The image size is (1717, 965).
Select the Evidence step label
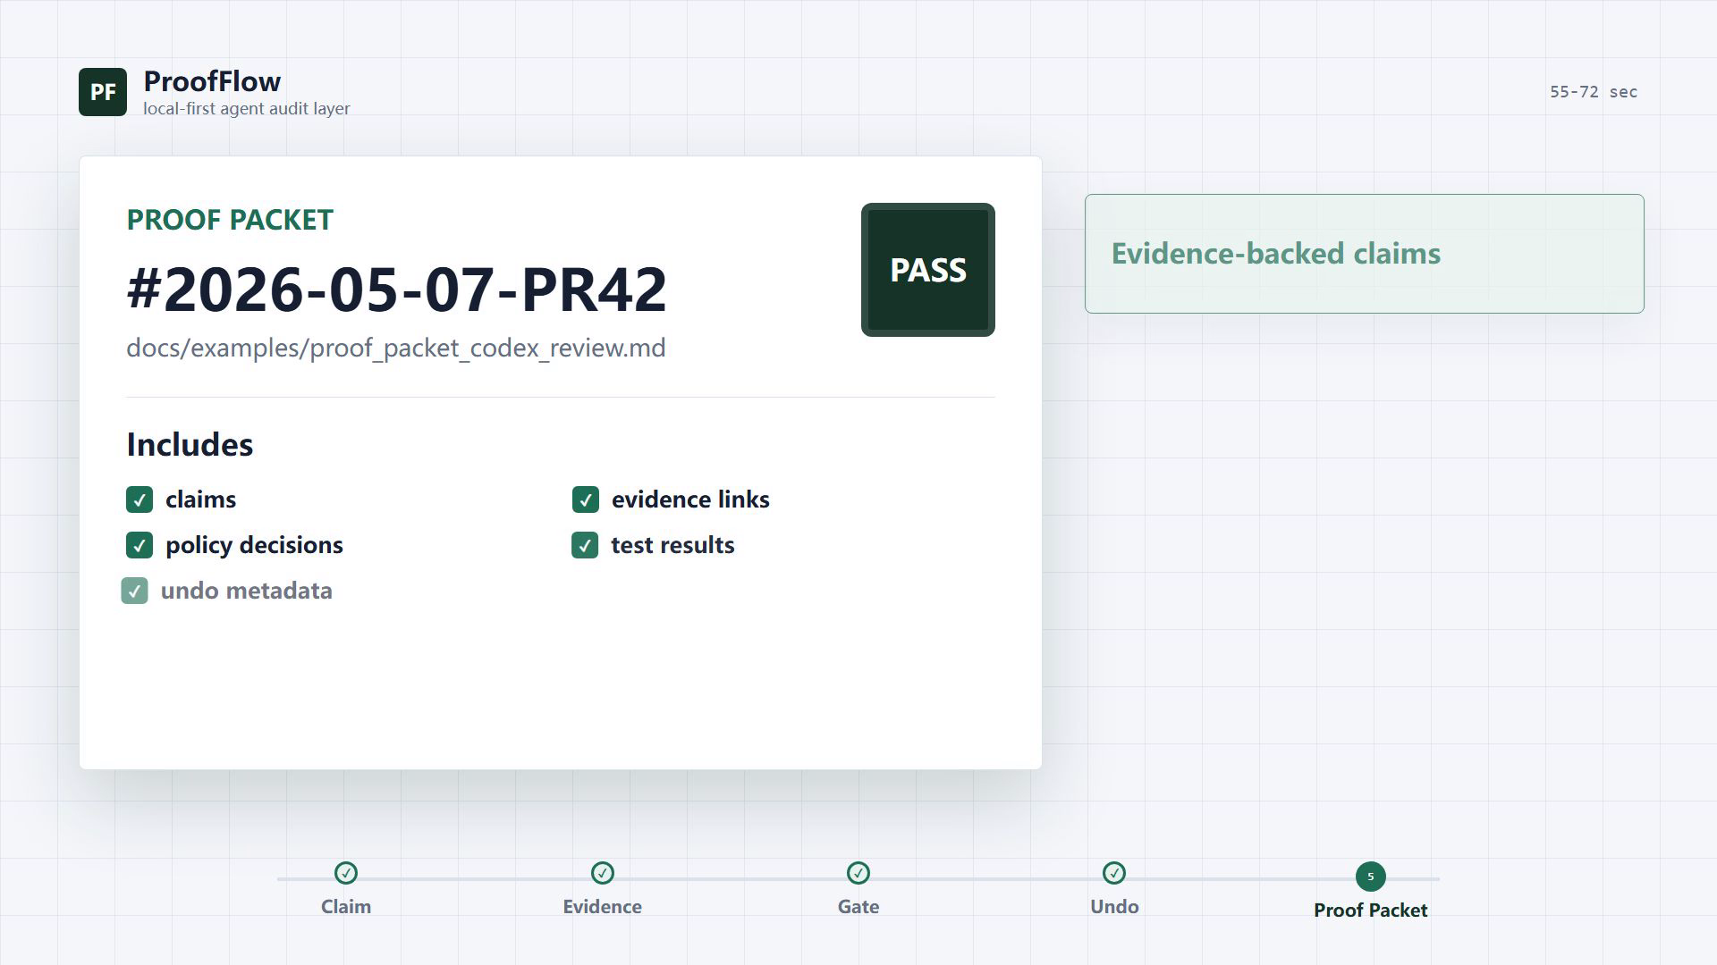(x=603, y=907)
